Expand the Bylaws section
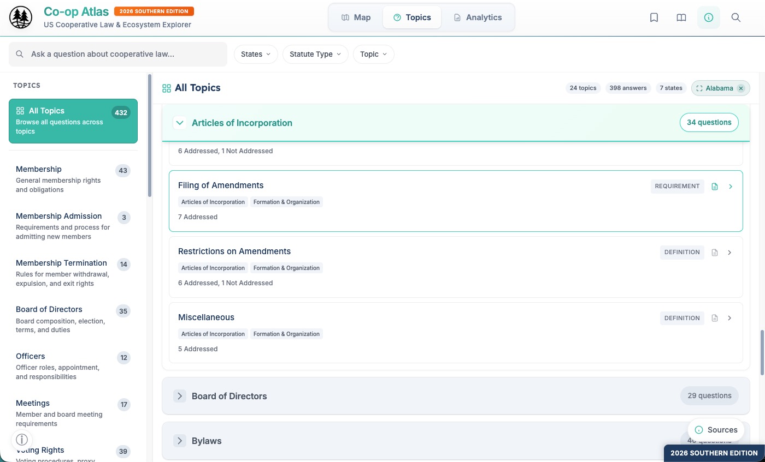The image size is (765, 462). [179, 441]
